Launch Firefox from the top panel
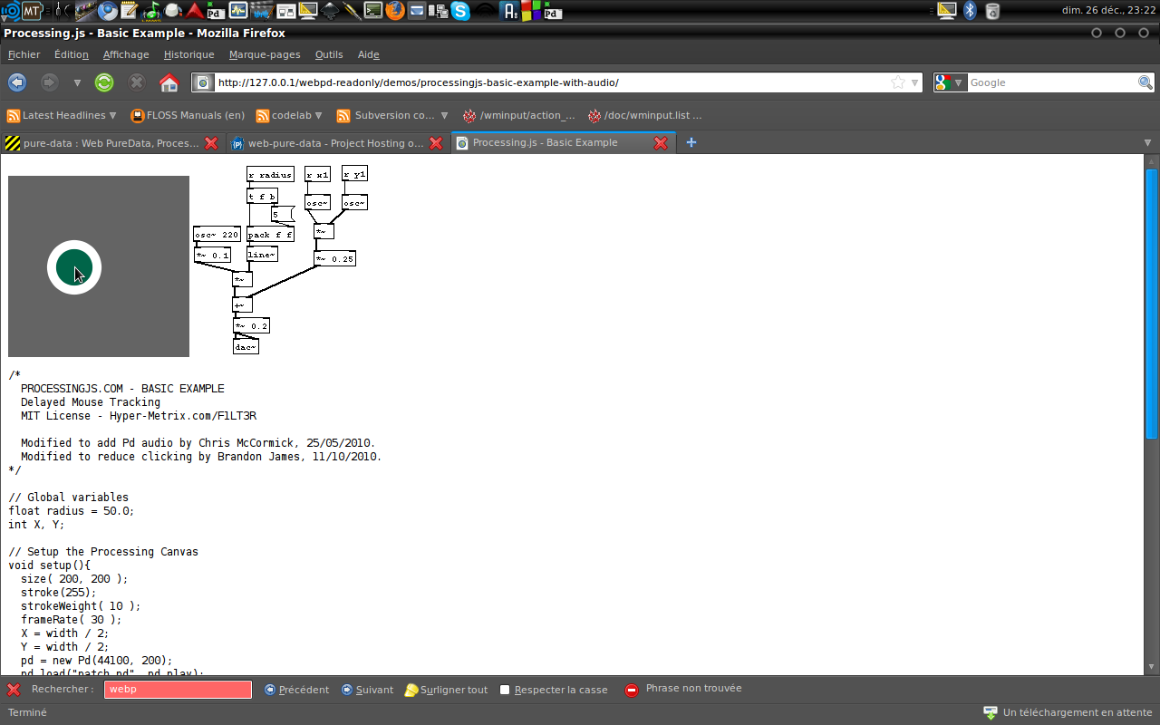The height and width of the screenshot is (725, 1160). 395,11
